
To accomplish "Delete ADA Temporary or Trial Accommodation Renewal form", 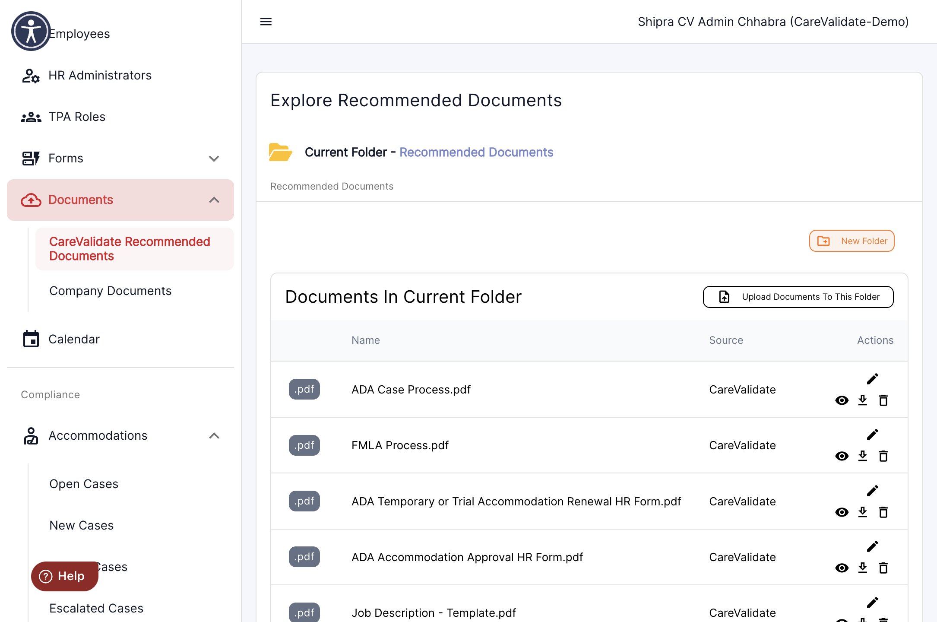I will (883, 512).
